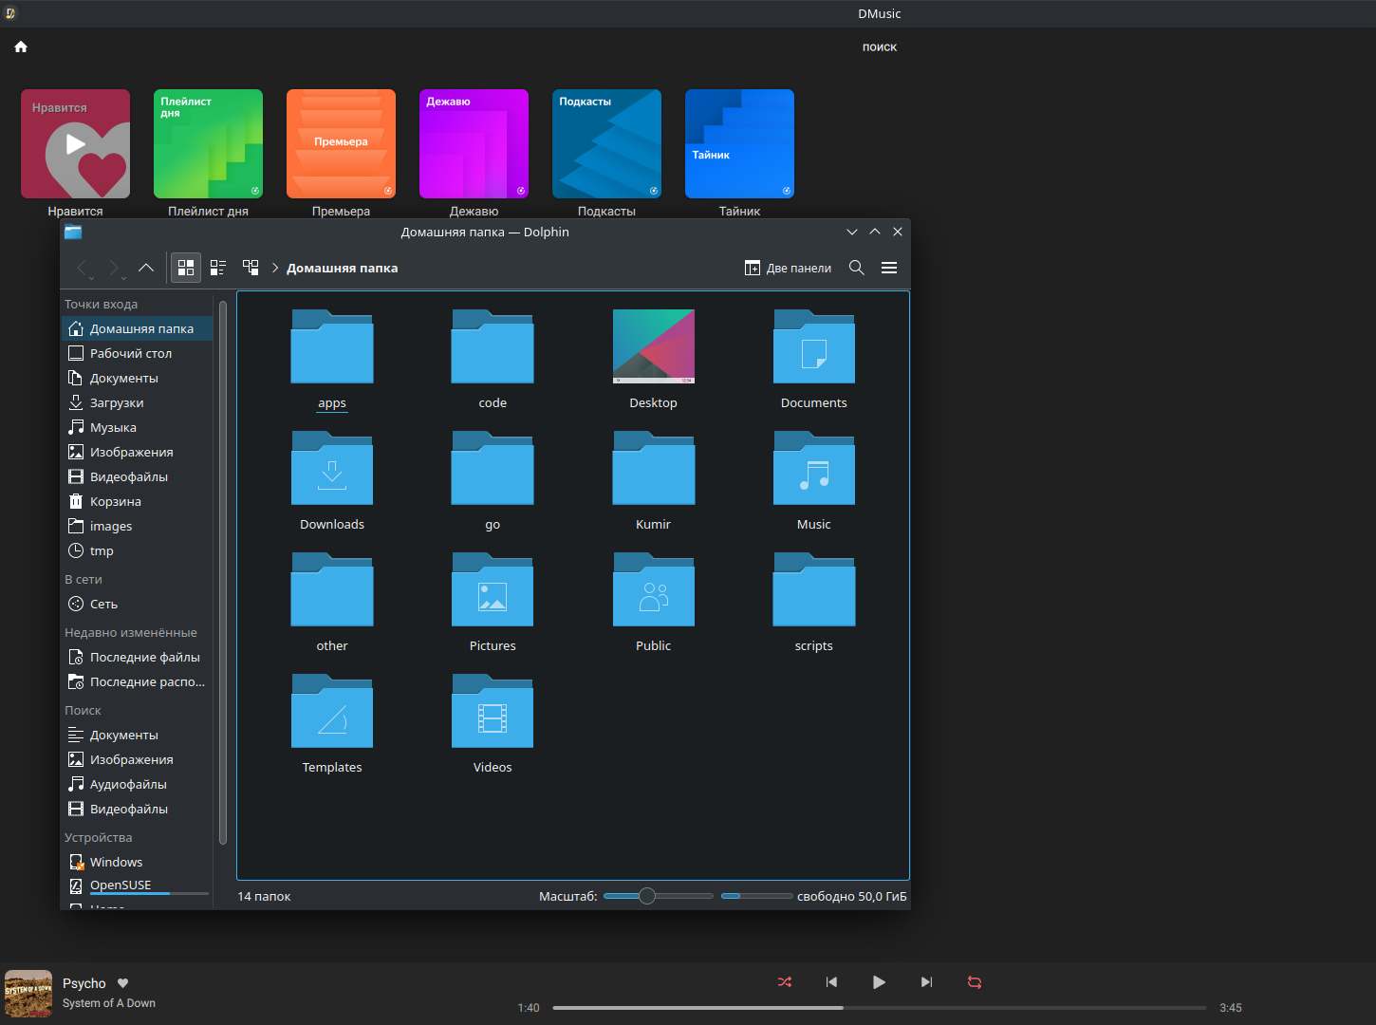Screen dimensions: 1376x1025
Task: Go forward in Dolphin navigation
Action: (x=115, y=269)
